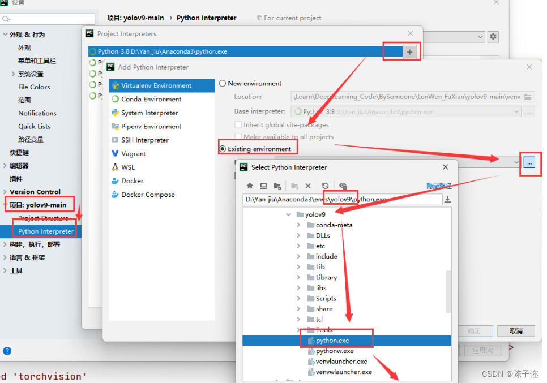Select WSL interpreter type
Screen dimensions: 547x383
162,167
